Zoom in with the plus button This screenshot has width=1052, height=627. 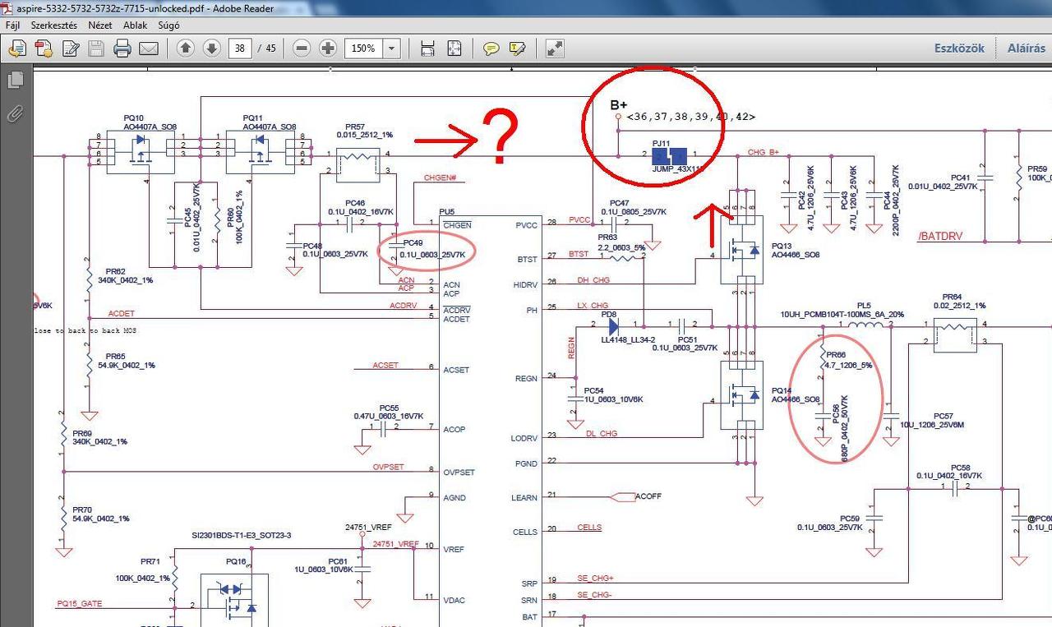[x=328, y=48]
